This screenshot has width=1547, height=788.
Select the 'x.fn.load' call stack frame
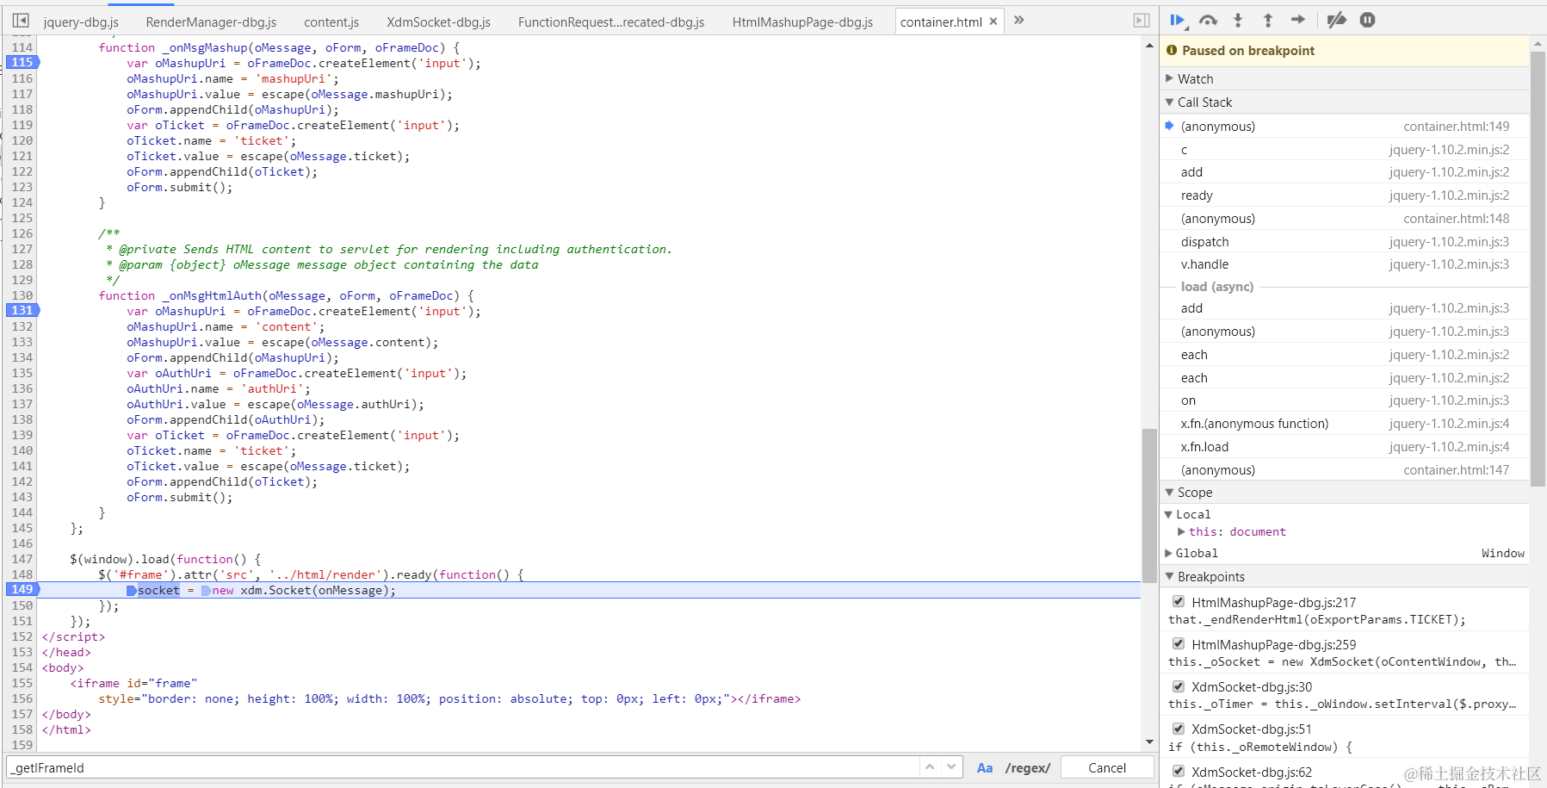[x=1345, y=447]
